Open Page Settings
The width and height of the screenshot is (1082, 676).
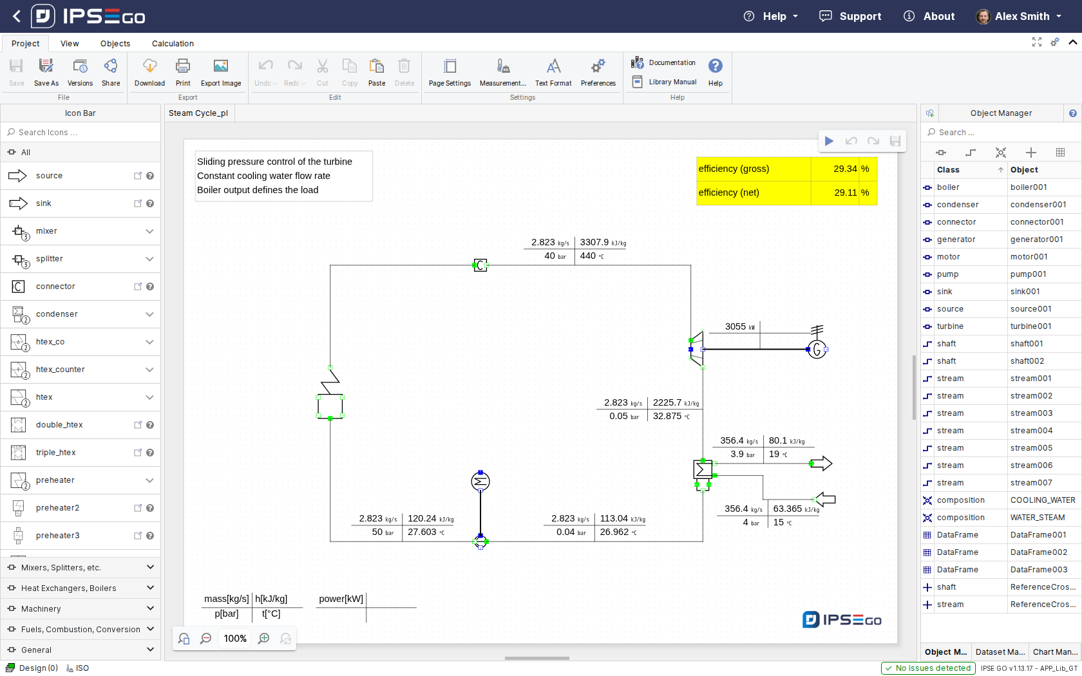click(450, 66)
